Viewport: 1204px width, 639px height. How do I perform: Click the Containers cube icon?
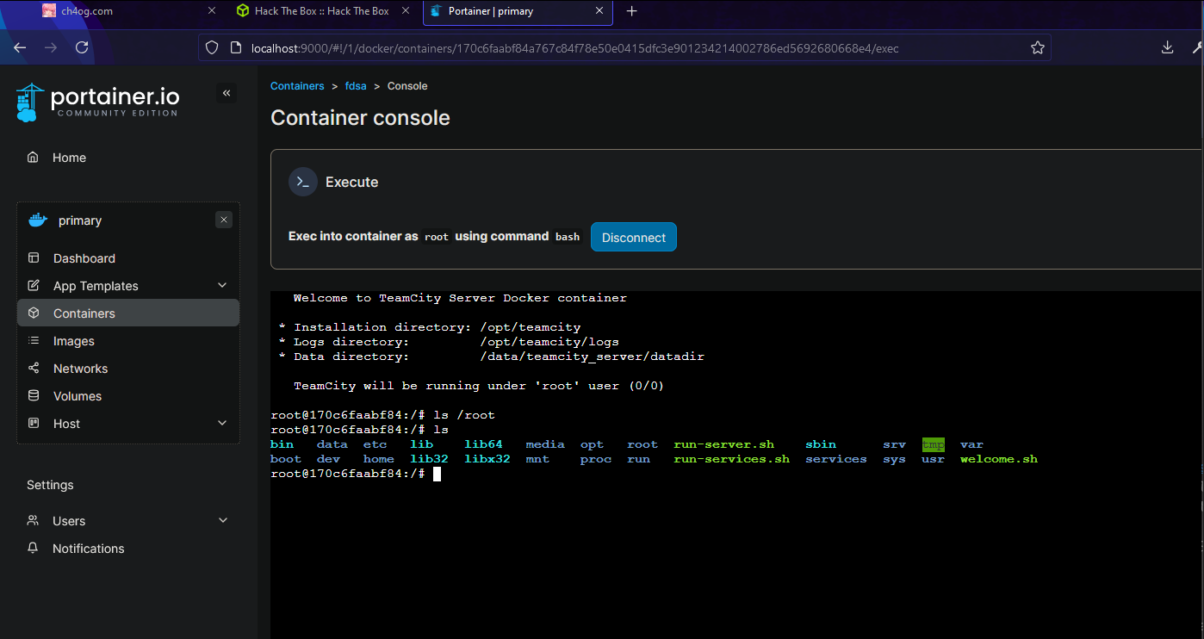pyautogui.click(x=34, y=313)
